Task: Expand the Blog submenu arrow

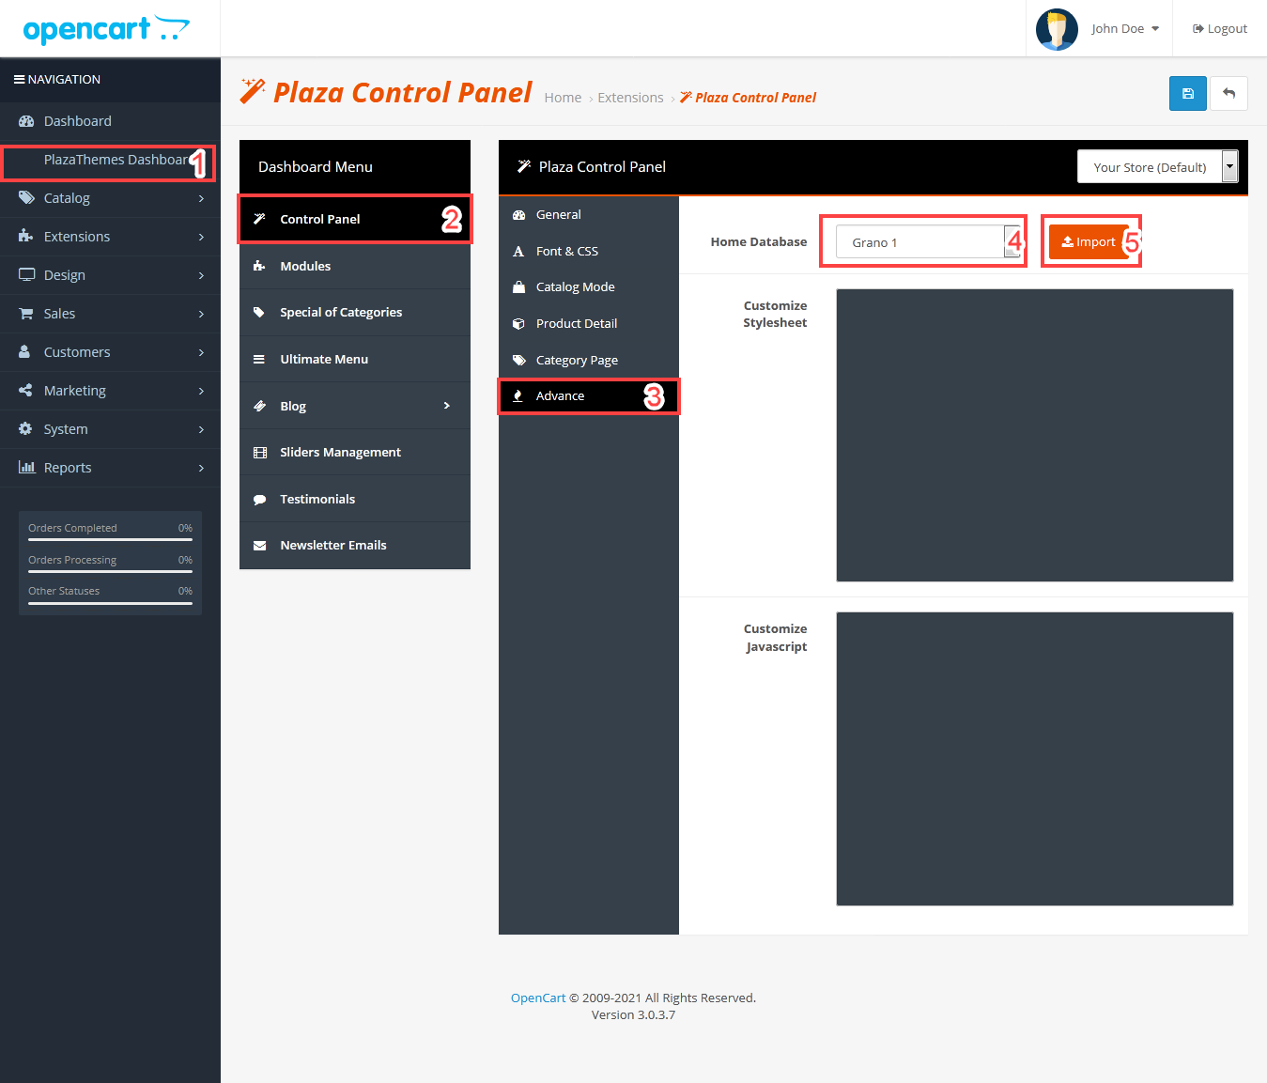Action: click(x=447, y=406)
